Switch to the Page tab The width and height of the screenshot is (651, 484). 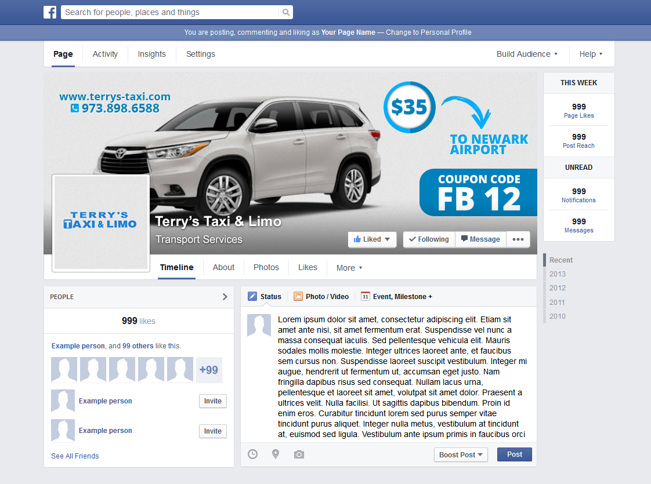63,54
